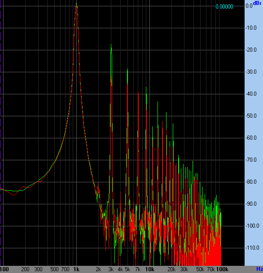Click the 1k fundamental peak top

click(76, 4)
